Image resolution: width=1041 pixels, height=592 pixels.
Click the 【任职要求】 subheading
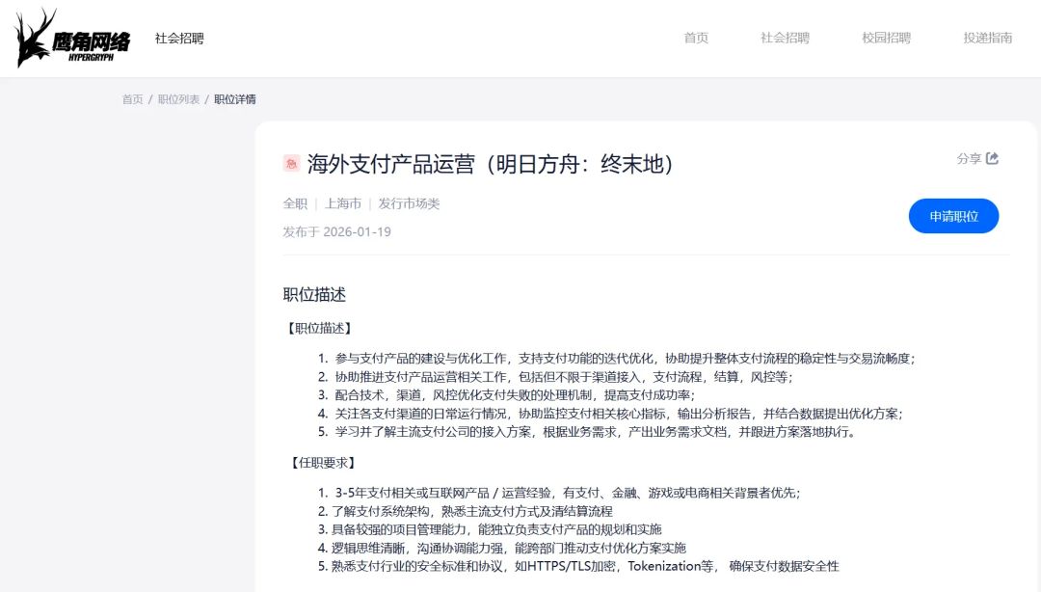pyautogui.click(x=323, y=463)
